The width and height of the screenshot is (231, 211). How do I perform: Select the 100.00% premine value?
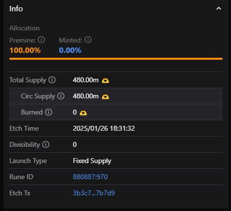(x=25, y=50)
